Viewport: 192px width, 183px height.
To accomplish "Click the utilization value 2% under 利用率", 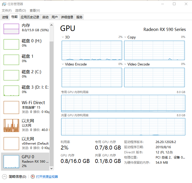I will click(x=65, y=148).
